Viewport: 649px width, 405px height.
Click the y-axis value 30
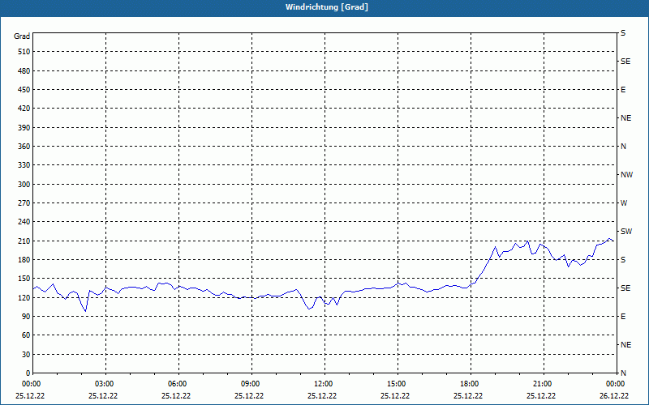[26, 355]
